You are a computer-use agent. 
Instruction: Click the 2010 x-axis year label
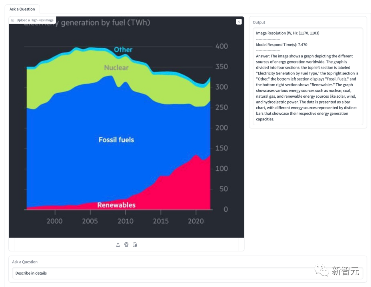pos(125,221)
